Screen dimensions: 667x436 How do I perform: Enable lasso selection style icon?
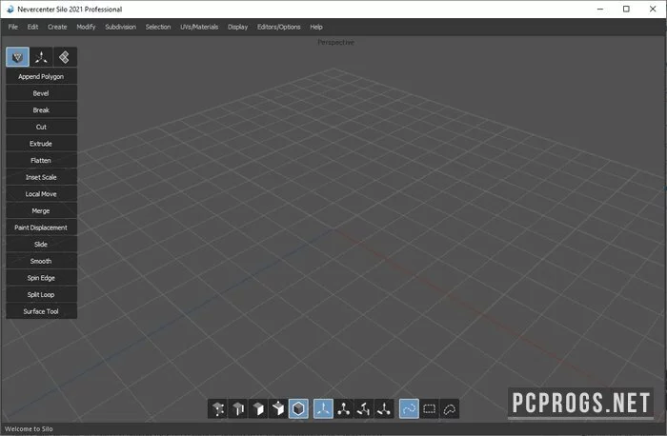coord(450,408)
